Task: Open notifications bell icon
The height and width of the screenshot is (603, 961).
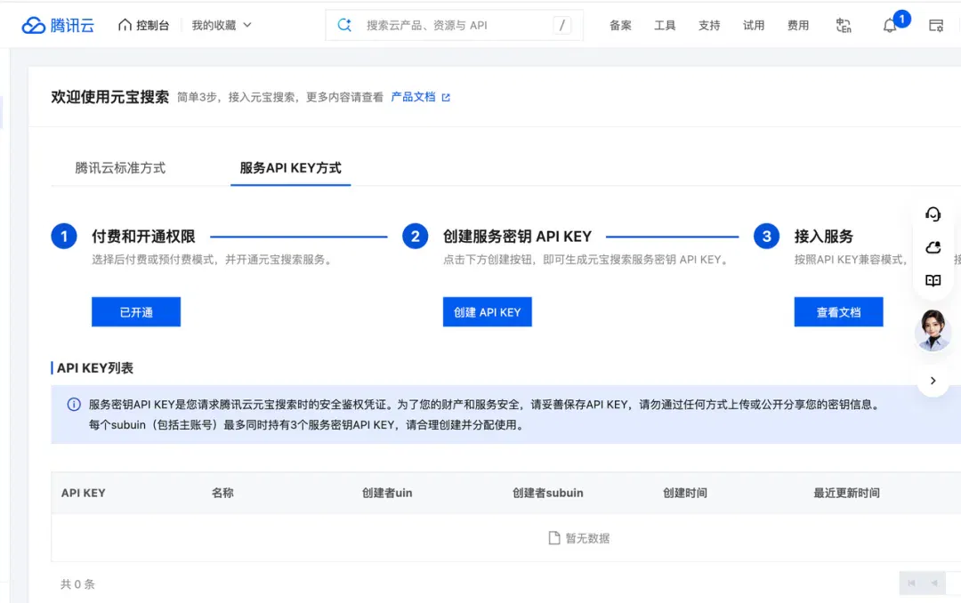Action: tap(889, 26)
